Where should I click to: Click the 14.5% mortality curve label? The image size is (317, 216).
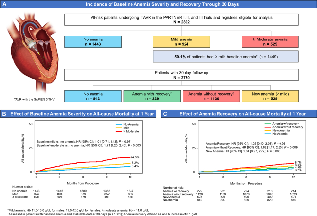coord(134,157)
